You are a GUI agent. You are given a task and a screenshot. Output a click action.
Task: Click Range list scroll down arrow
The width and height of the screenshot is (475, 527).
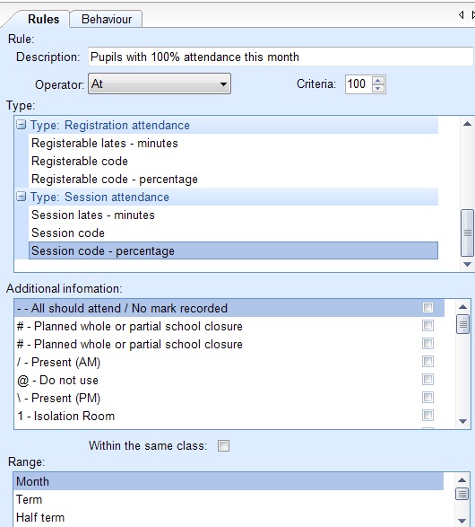(x=462, y=521)
